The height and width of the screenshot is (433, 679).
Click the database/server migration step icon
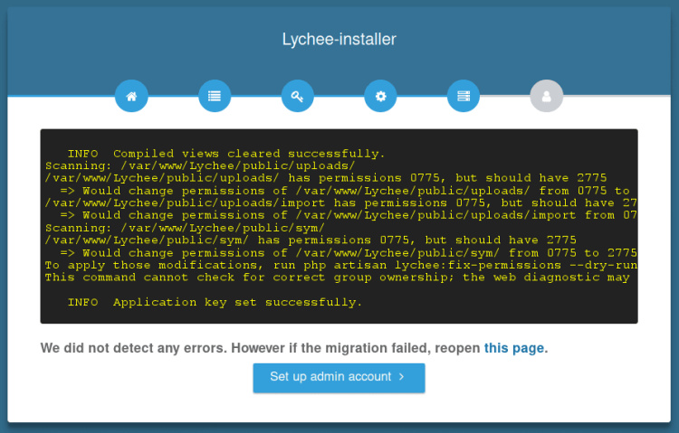(x=464, y=96)
